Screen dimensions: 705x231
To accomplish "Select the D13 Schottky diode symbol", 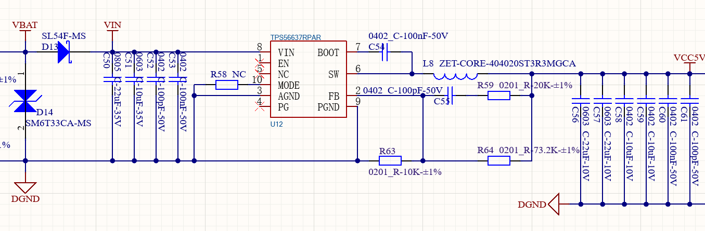I will pyautogui.click(x=63, y=52).
